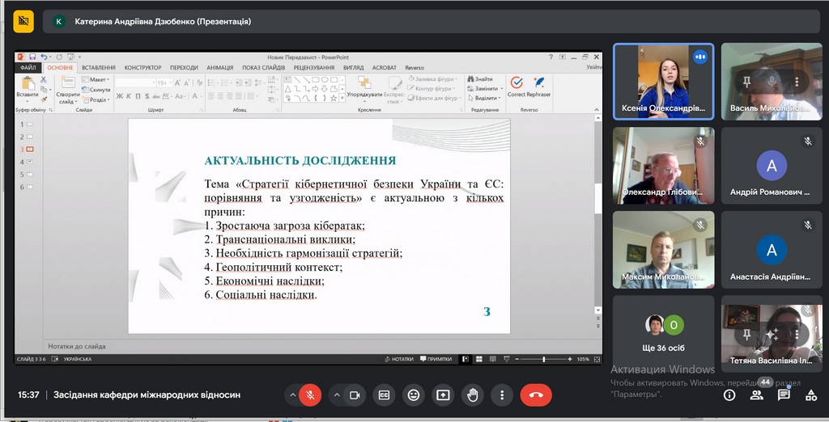Viewport: 829px width, 422px height.
Task: Open the activities icon
Action: [x=811, y=395]
